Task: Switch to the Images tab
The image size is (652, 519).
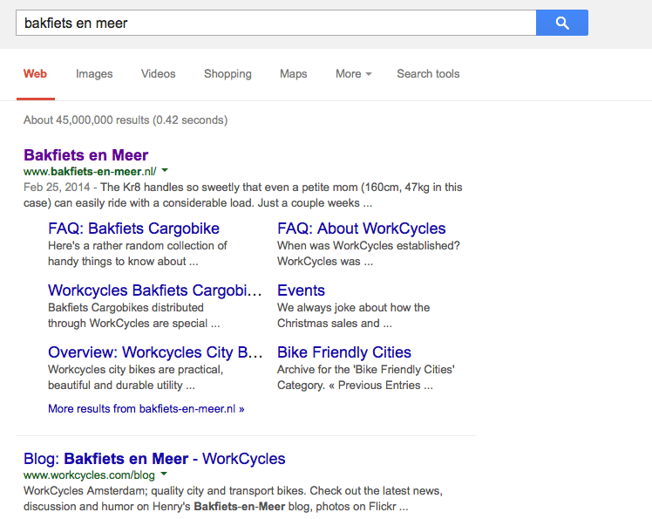Action: [x=94, y=74]
